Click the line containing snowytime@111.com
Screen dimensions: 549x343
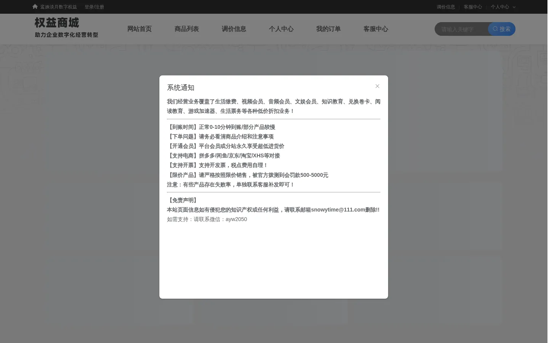point(273,210)
